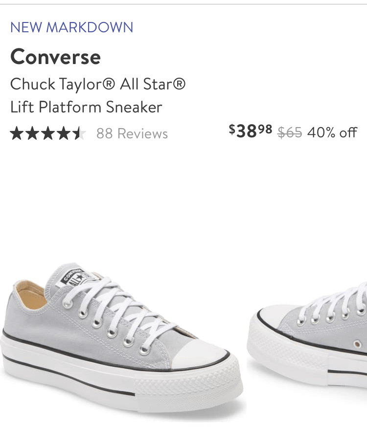The width and height of the screenshot is (367, 437).
Task: Click the third rating star
Action: point(48,133)
